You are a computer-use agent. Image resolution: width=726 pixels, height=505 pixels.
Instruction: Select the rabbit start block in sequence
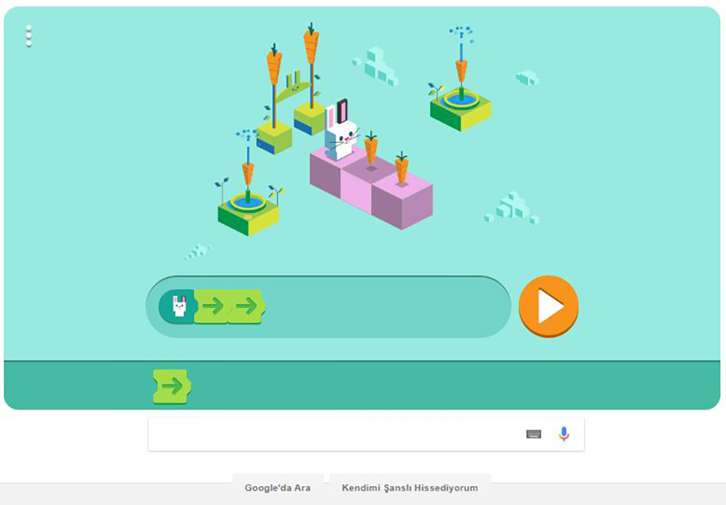(x=178, y=306)
